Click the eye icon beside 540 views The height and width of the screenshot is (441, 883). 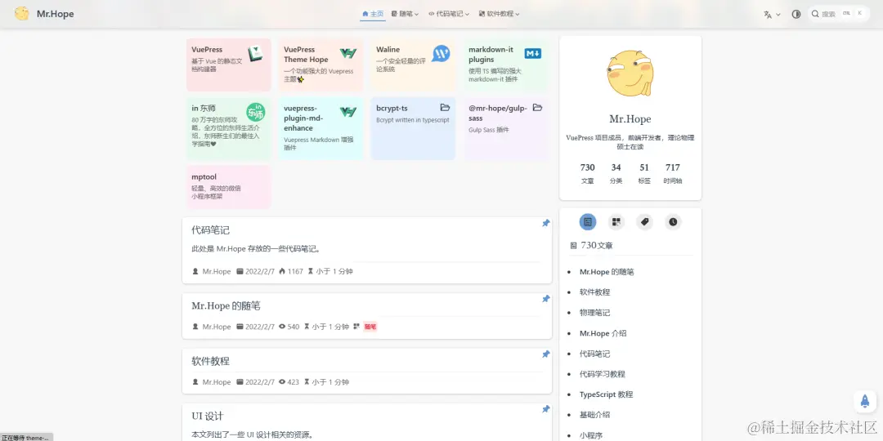coord(282,327)
